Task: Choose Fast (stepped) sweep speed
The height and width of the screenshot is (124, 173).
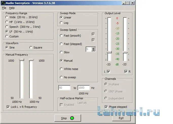Action: 71,44
